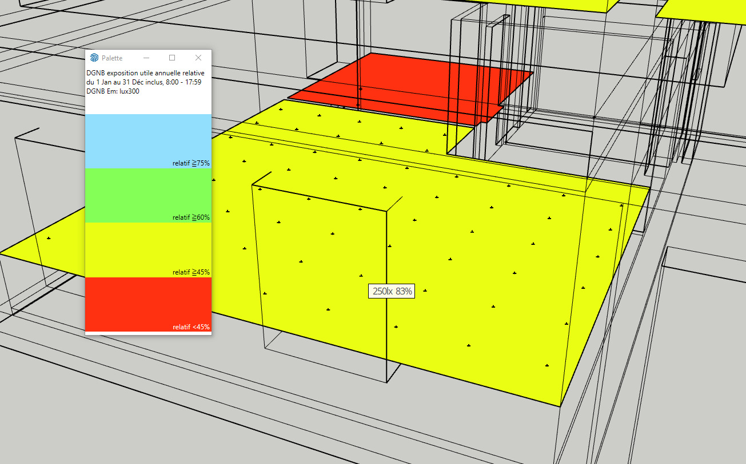Click the 'DGNB exposition utile annuelle relative' text
The image size is (746, 464).
coord(145,74)
